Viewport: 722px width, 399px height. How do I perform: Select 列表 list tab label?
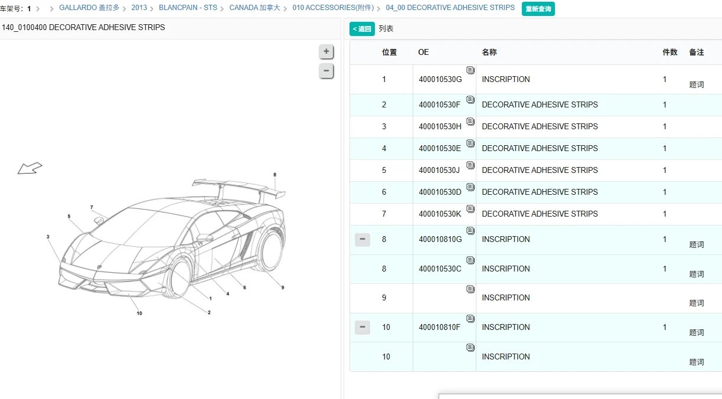point(386,29)
